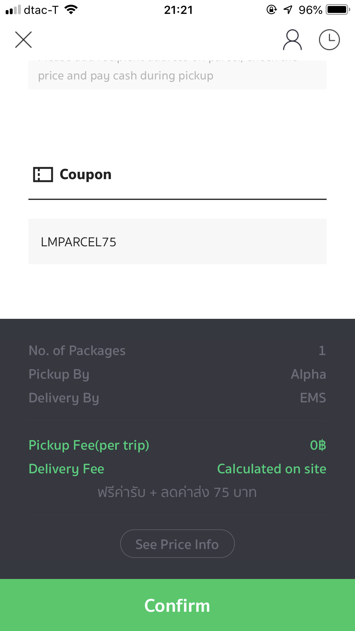Close the parcel order screen

[23, 40]
